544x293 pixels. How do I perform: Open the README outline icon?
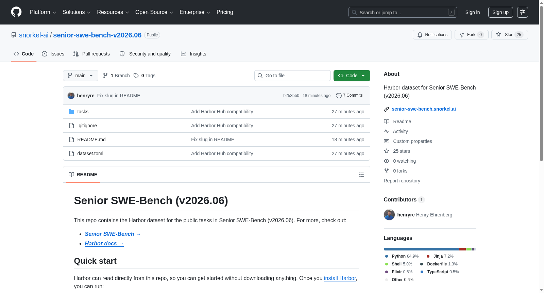361,175
